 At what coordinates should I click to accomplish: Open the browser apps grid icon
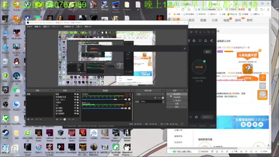[x=249, y=9]
